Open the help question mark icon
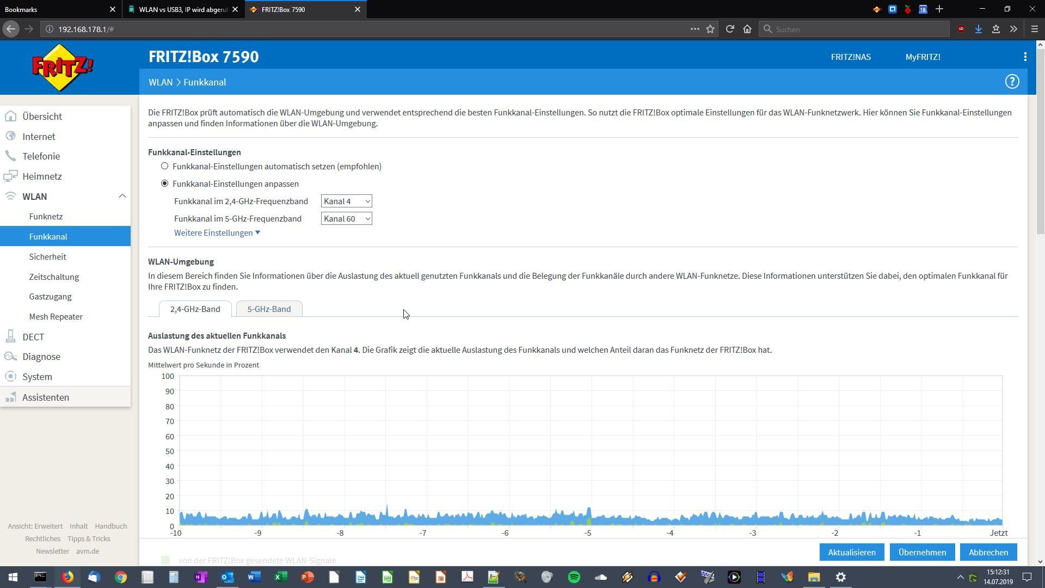 1012,82
